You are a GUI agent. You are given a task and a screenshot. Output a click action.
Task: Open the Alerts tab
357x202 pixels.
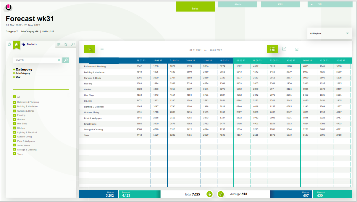point(238,4)
